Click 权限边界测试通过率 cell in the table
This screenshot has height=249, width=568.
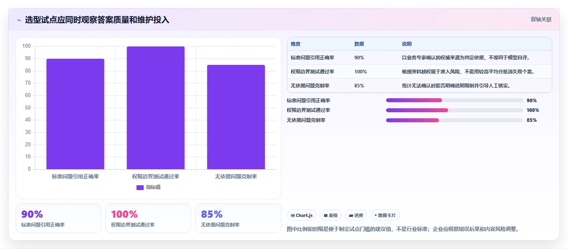coord(313,72)
